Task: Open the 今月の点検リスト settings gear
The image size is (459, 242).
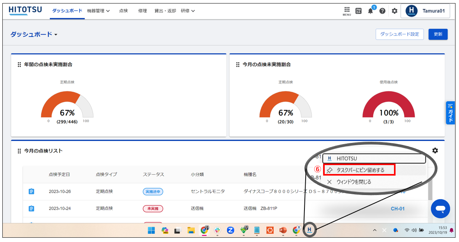Action: click(x=435, y=151)
